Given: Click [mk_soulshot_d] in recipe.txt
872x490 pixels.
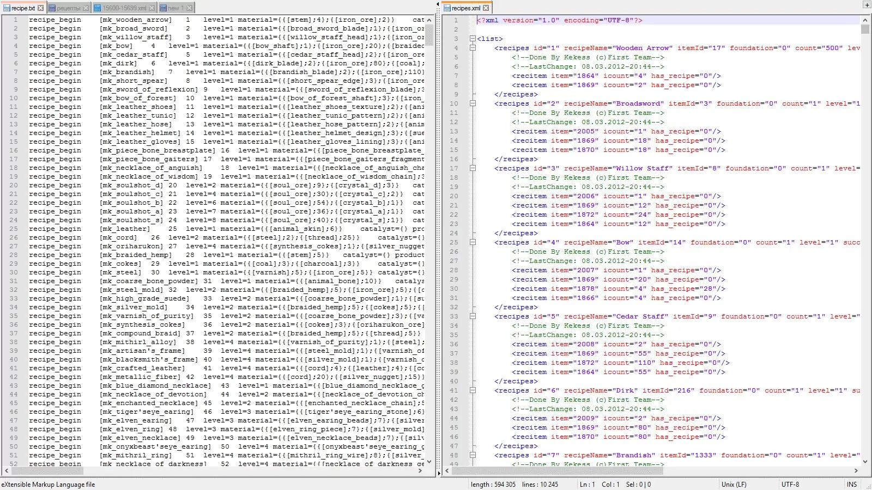Looking at the screenshot, I should pos(131,185).
